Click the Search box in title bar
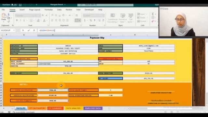The width and height of the screenshot is (208, 117). (105, 5)
